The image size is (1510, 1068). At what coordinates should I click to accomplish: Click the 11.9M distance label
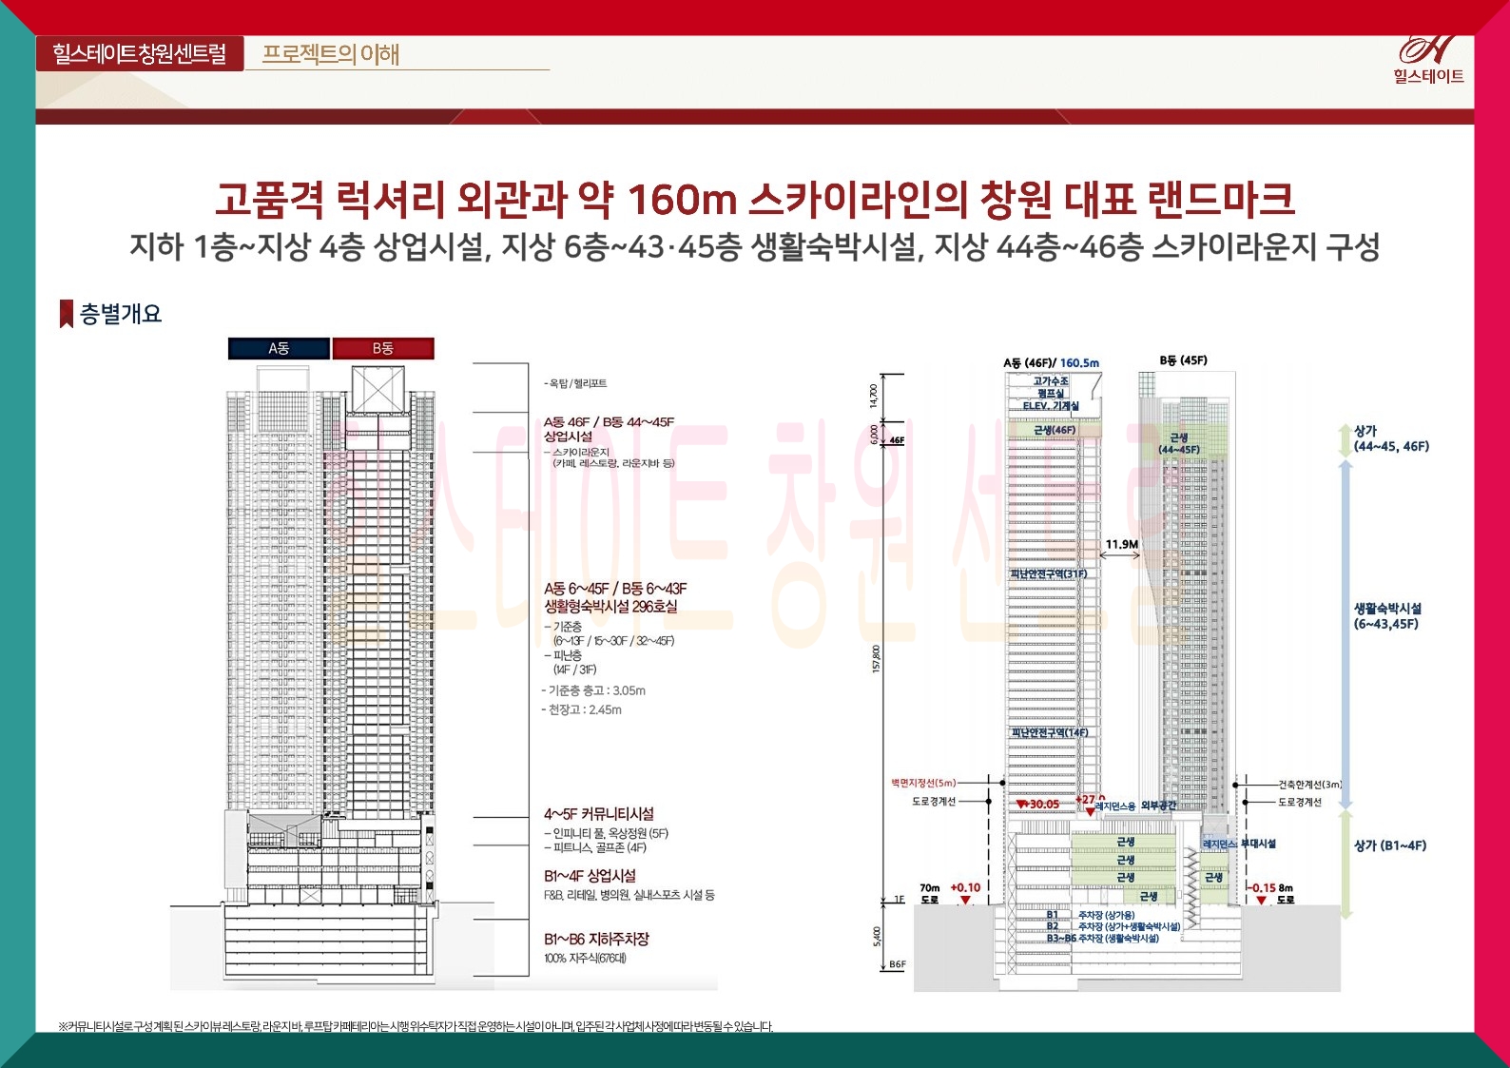tap(1122, 544)
